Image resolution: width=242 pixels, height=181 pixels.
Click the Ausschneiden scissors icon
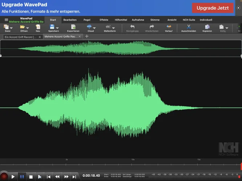tap(189, 27)
